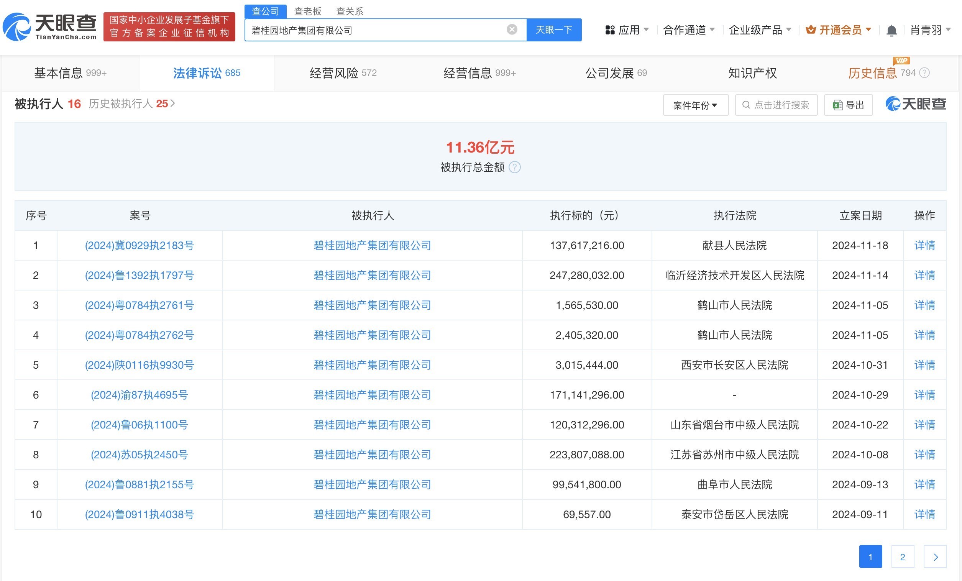The height and width of the screenshot is (581, 962).
Task: Click 详情 for the 泰安市岱岳区人民法院 row
Action: click(x=924, y=514)
